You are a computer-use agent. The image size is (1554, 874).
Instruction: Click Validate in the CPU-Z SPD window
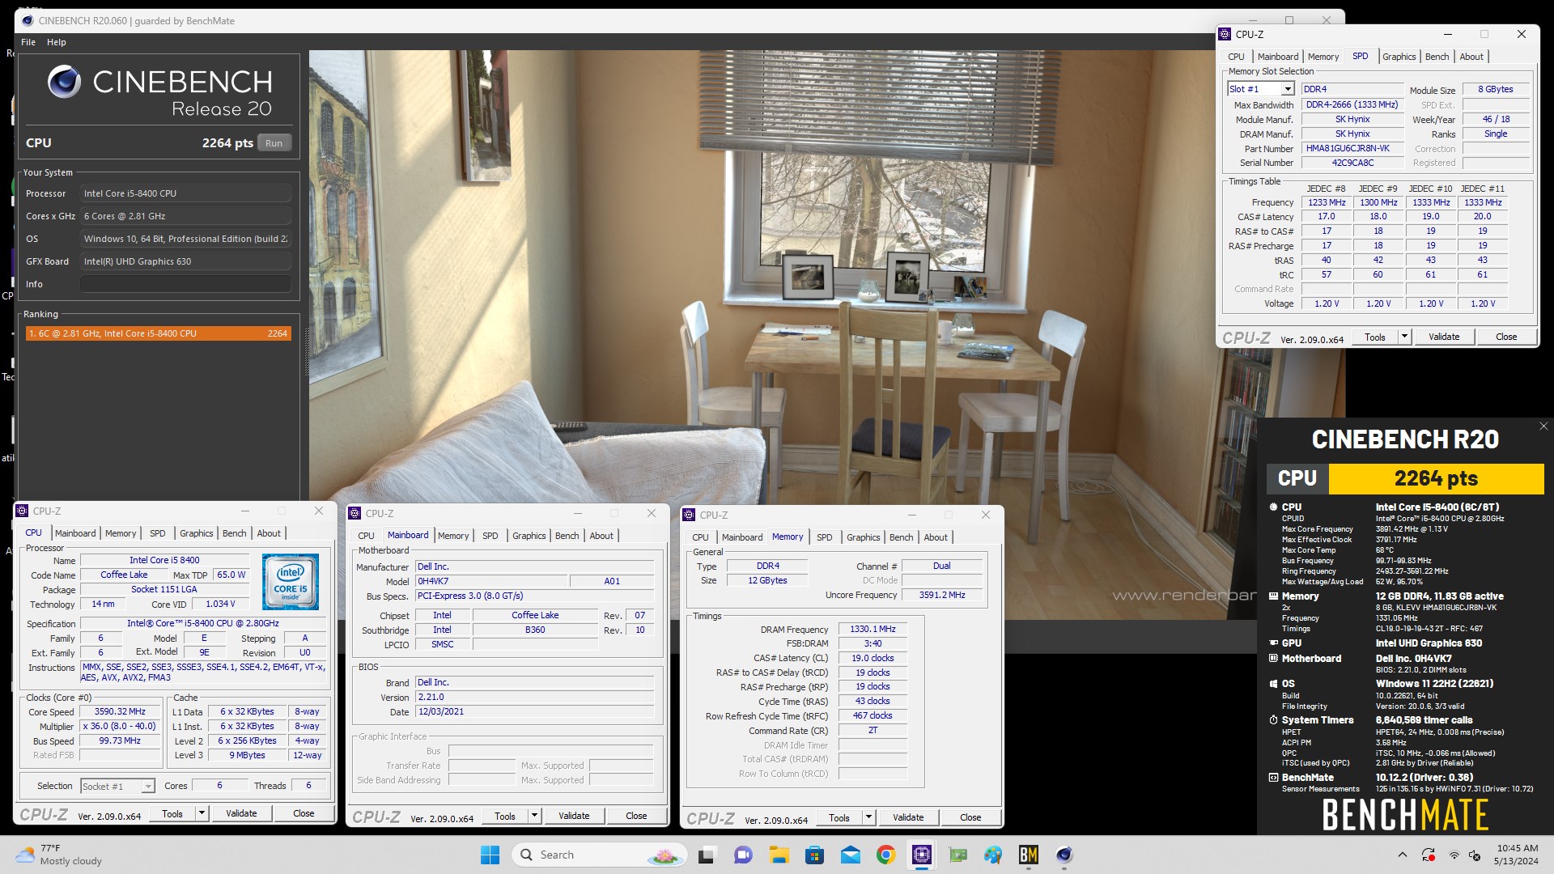[1444, 337]
